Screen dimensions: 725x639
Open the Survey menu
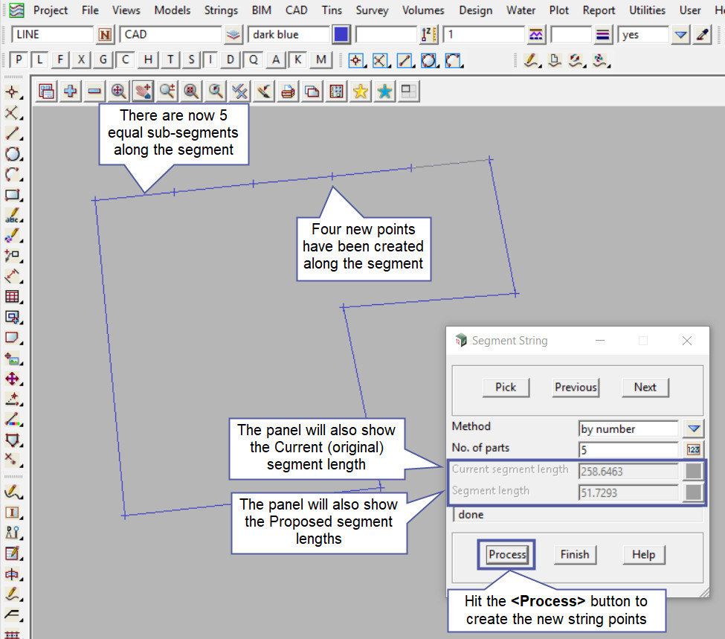[x=372, y=10]
